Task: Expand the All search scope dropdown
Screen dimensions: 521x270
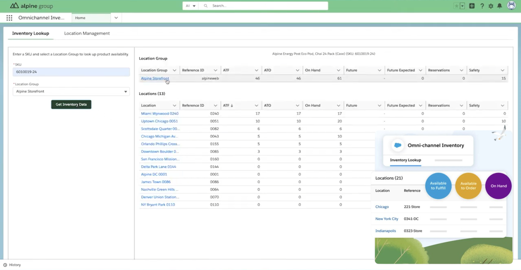Action: (x=191, y=6)
